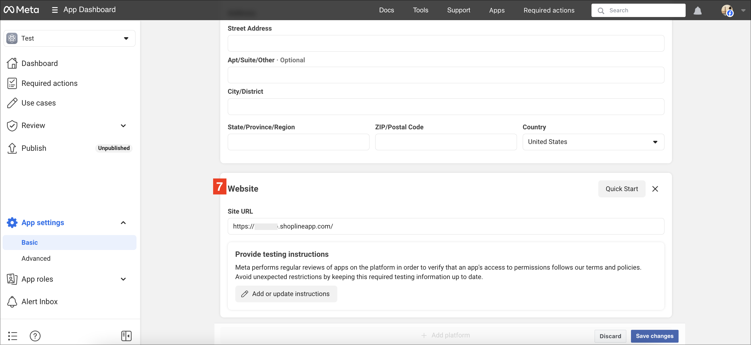
Task: Click the Unpublished status badge
Action: point(114,148)
